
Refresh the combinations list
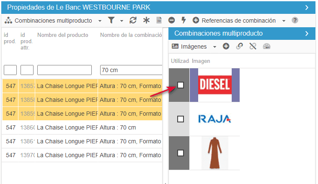pos(133,21)
